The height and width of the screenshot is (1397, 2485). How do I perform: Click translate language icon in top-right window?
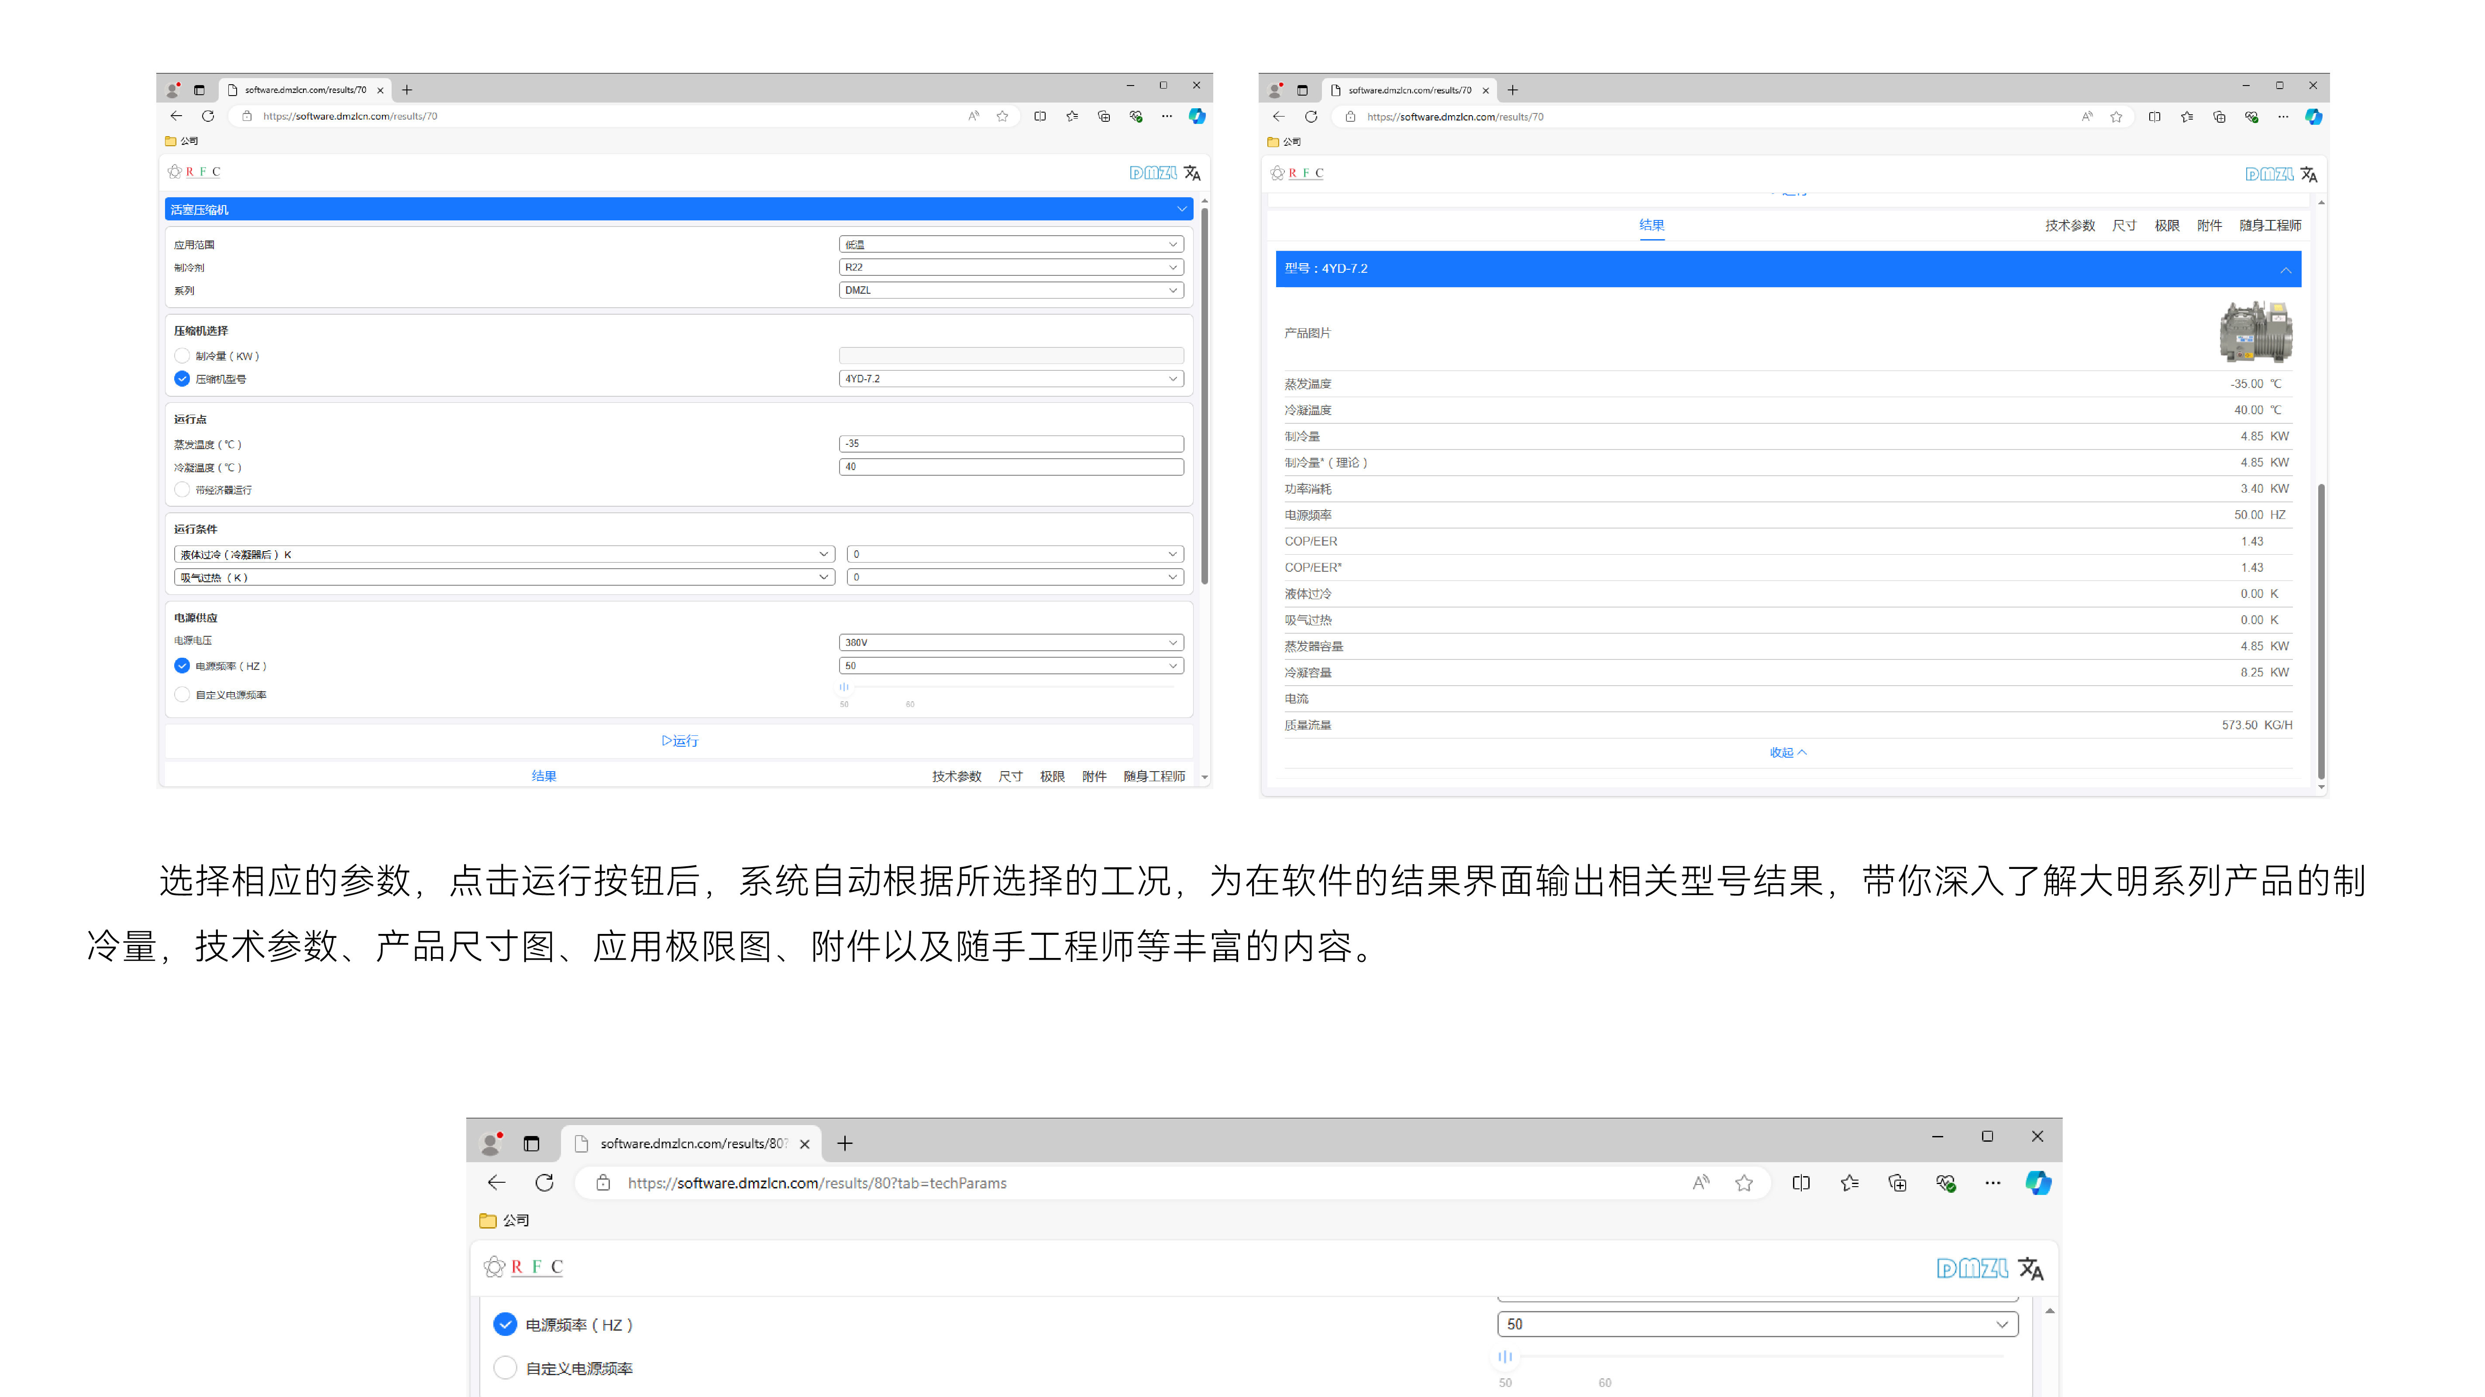(x=2309, y=175)
